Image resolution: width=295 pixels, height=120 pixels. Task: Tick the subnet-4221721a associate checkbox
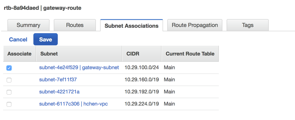click(x=9, y=92)
